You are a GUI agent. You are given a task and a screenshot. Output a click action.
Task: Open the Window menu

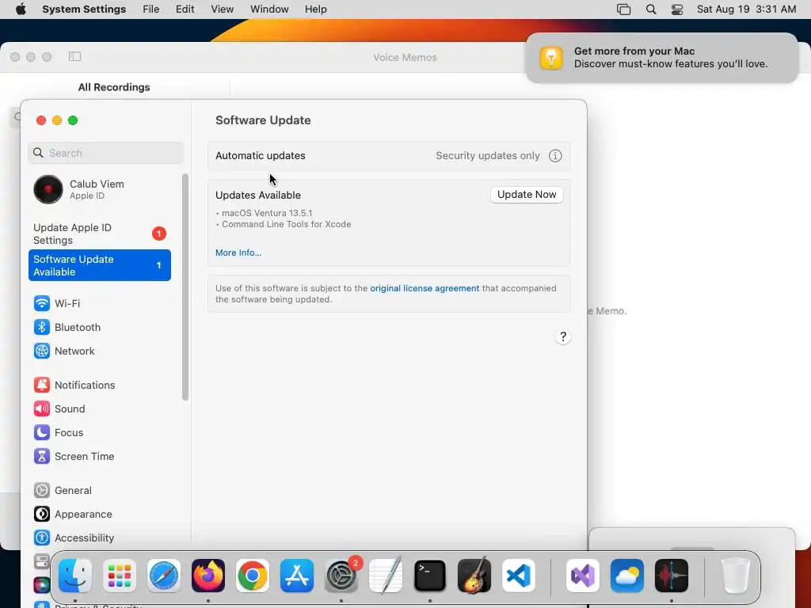(x=269, y=9)
